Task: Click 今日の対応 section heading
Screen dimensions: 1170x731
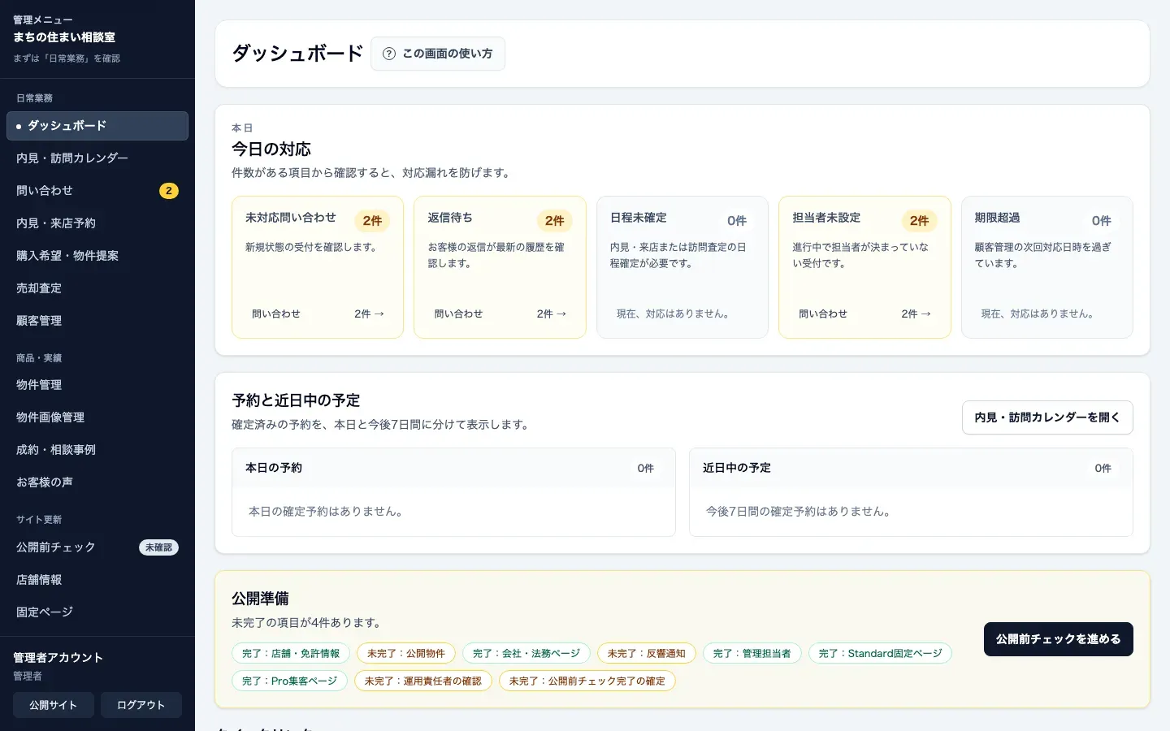Action: 271,149
